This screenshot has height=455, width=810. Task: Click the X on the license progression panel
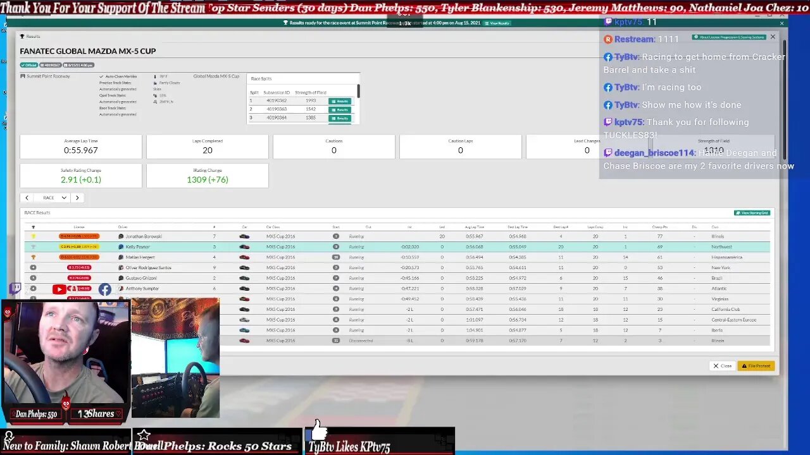click(x=773, y=37)
